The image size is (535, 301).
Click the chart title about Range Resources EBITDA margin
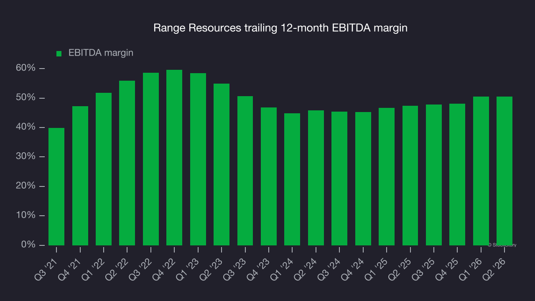pyautogui.click(x=280, y=28)
